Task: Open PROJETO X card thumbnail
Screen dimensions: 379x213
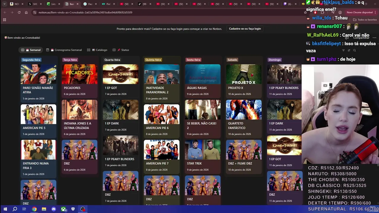Action: [244, 74]
